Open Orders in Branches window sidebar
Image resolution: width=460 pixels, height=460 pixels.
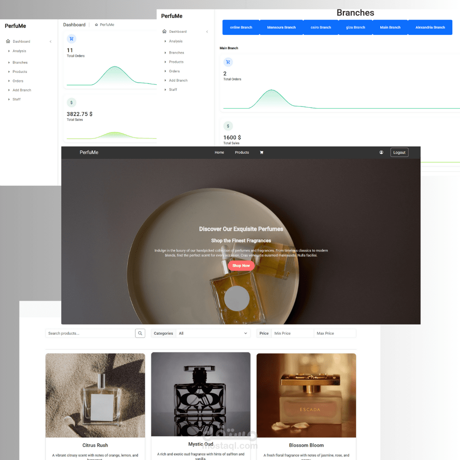pyautogui.click(x=174, y=71)
